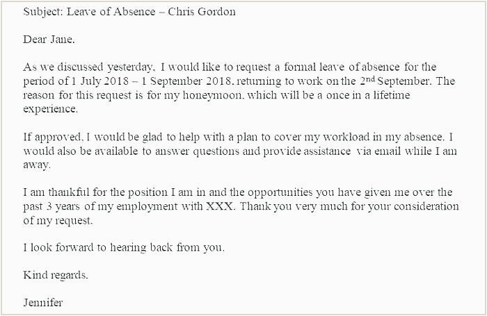The width and height of the screenshot is (487, 316).
Task: Click the word 'away' ending second paragraph
Action: tap(36, 165)
